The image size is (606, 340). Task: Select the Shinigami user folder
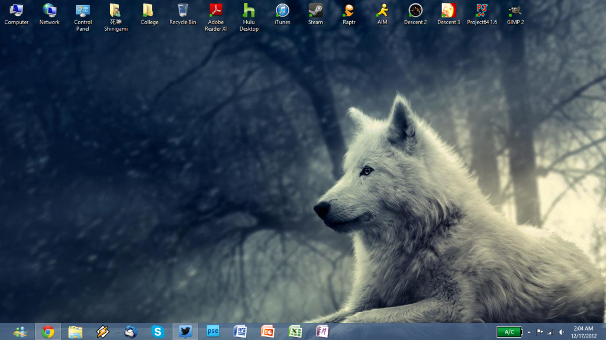tap(115, 17)
